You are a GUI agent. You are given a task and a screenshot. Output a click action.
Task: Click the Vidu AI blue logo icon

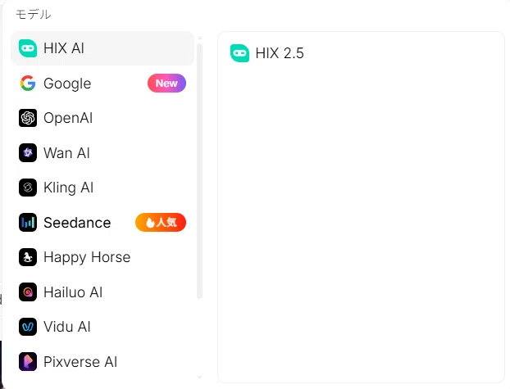coord(28,327)
